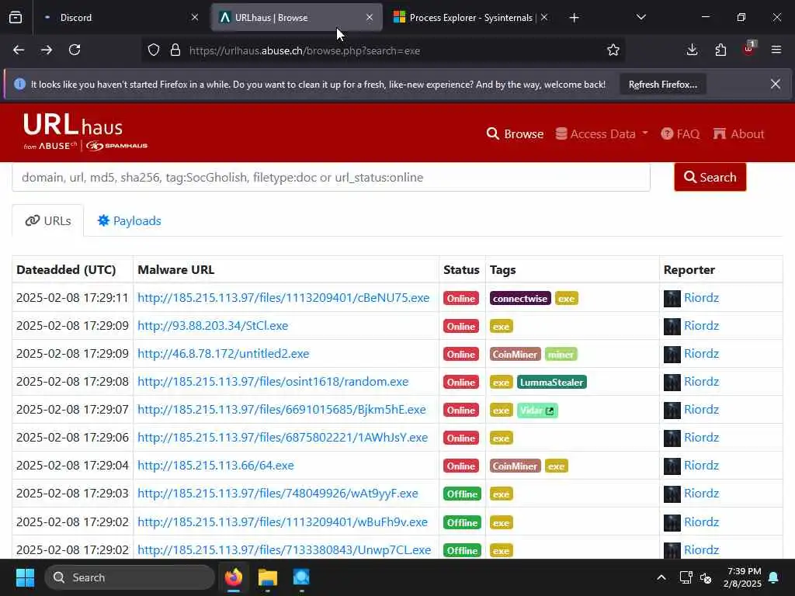Click Offline status of wAt9yyF.exe row
Viewport: 795px width, 596px height.
tap(462, 494)
